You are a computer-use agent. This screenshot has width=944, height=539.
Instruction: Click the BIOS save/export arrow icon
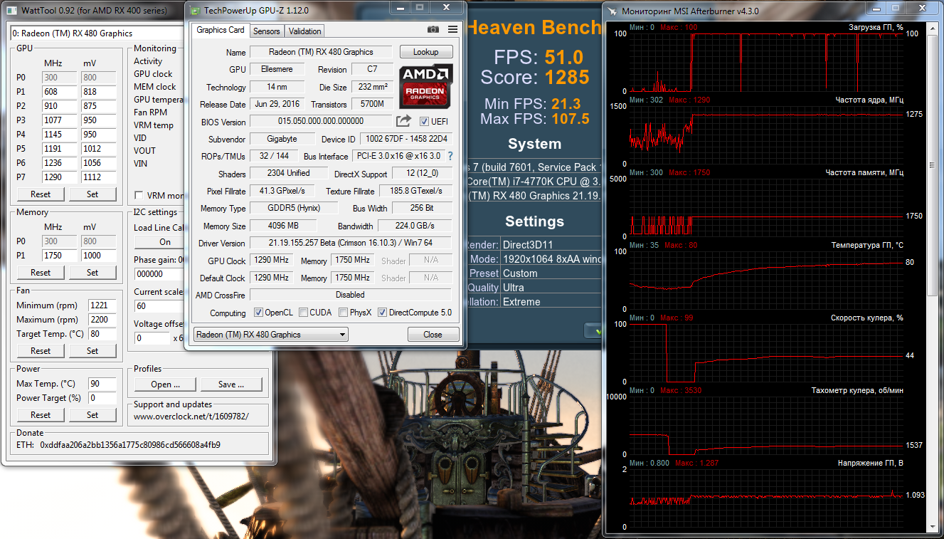point(403,121)
